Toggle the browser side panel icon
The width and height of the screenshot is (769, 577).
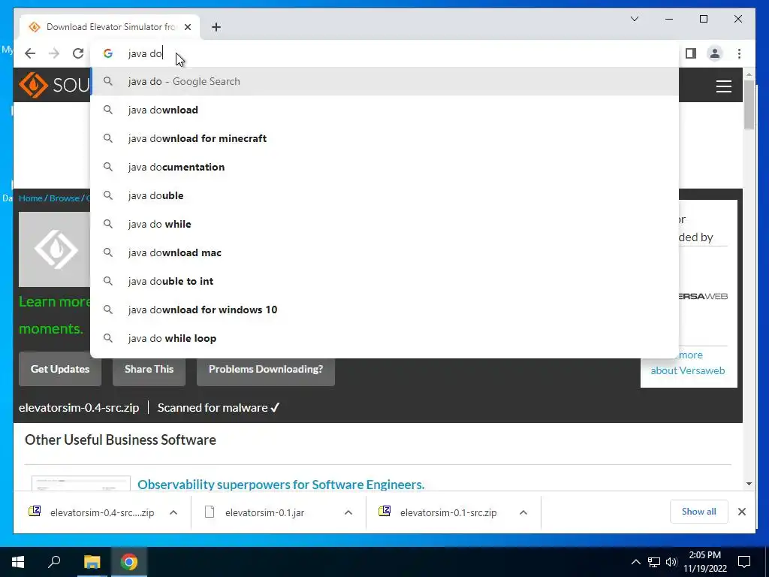(691, 53)
